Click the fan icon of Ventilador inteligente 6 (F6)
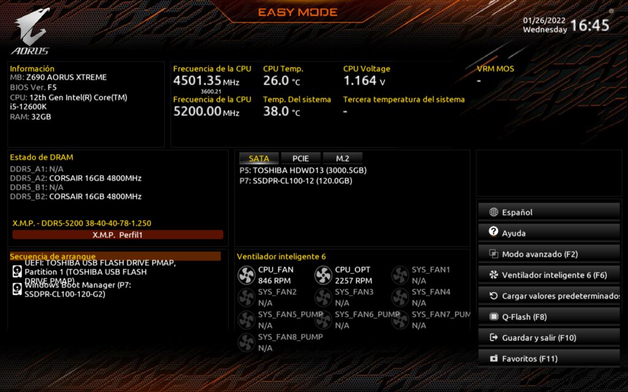The width and height of the screenshot is (628, 392). (494, 274)
